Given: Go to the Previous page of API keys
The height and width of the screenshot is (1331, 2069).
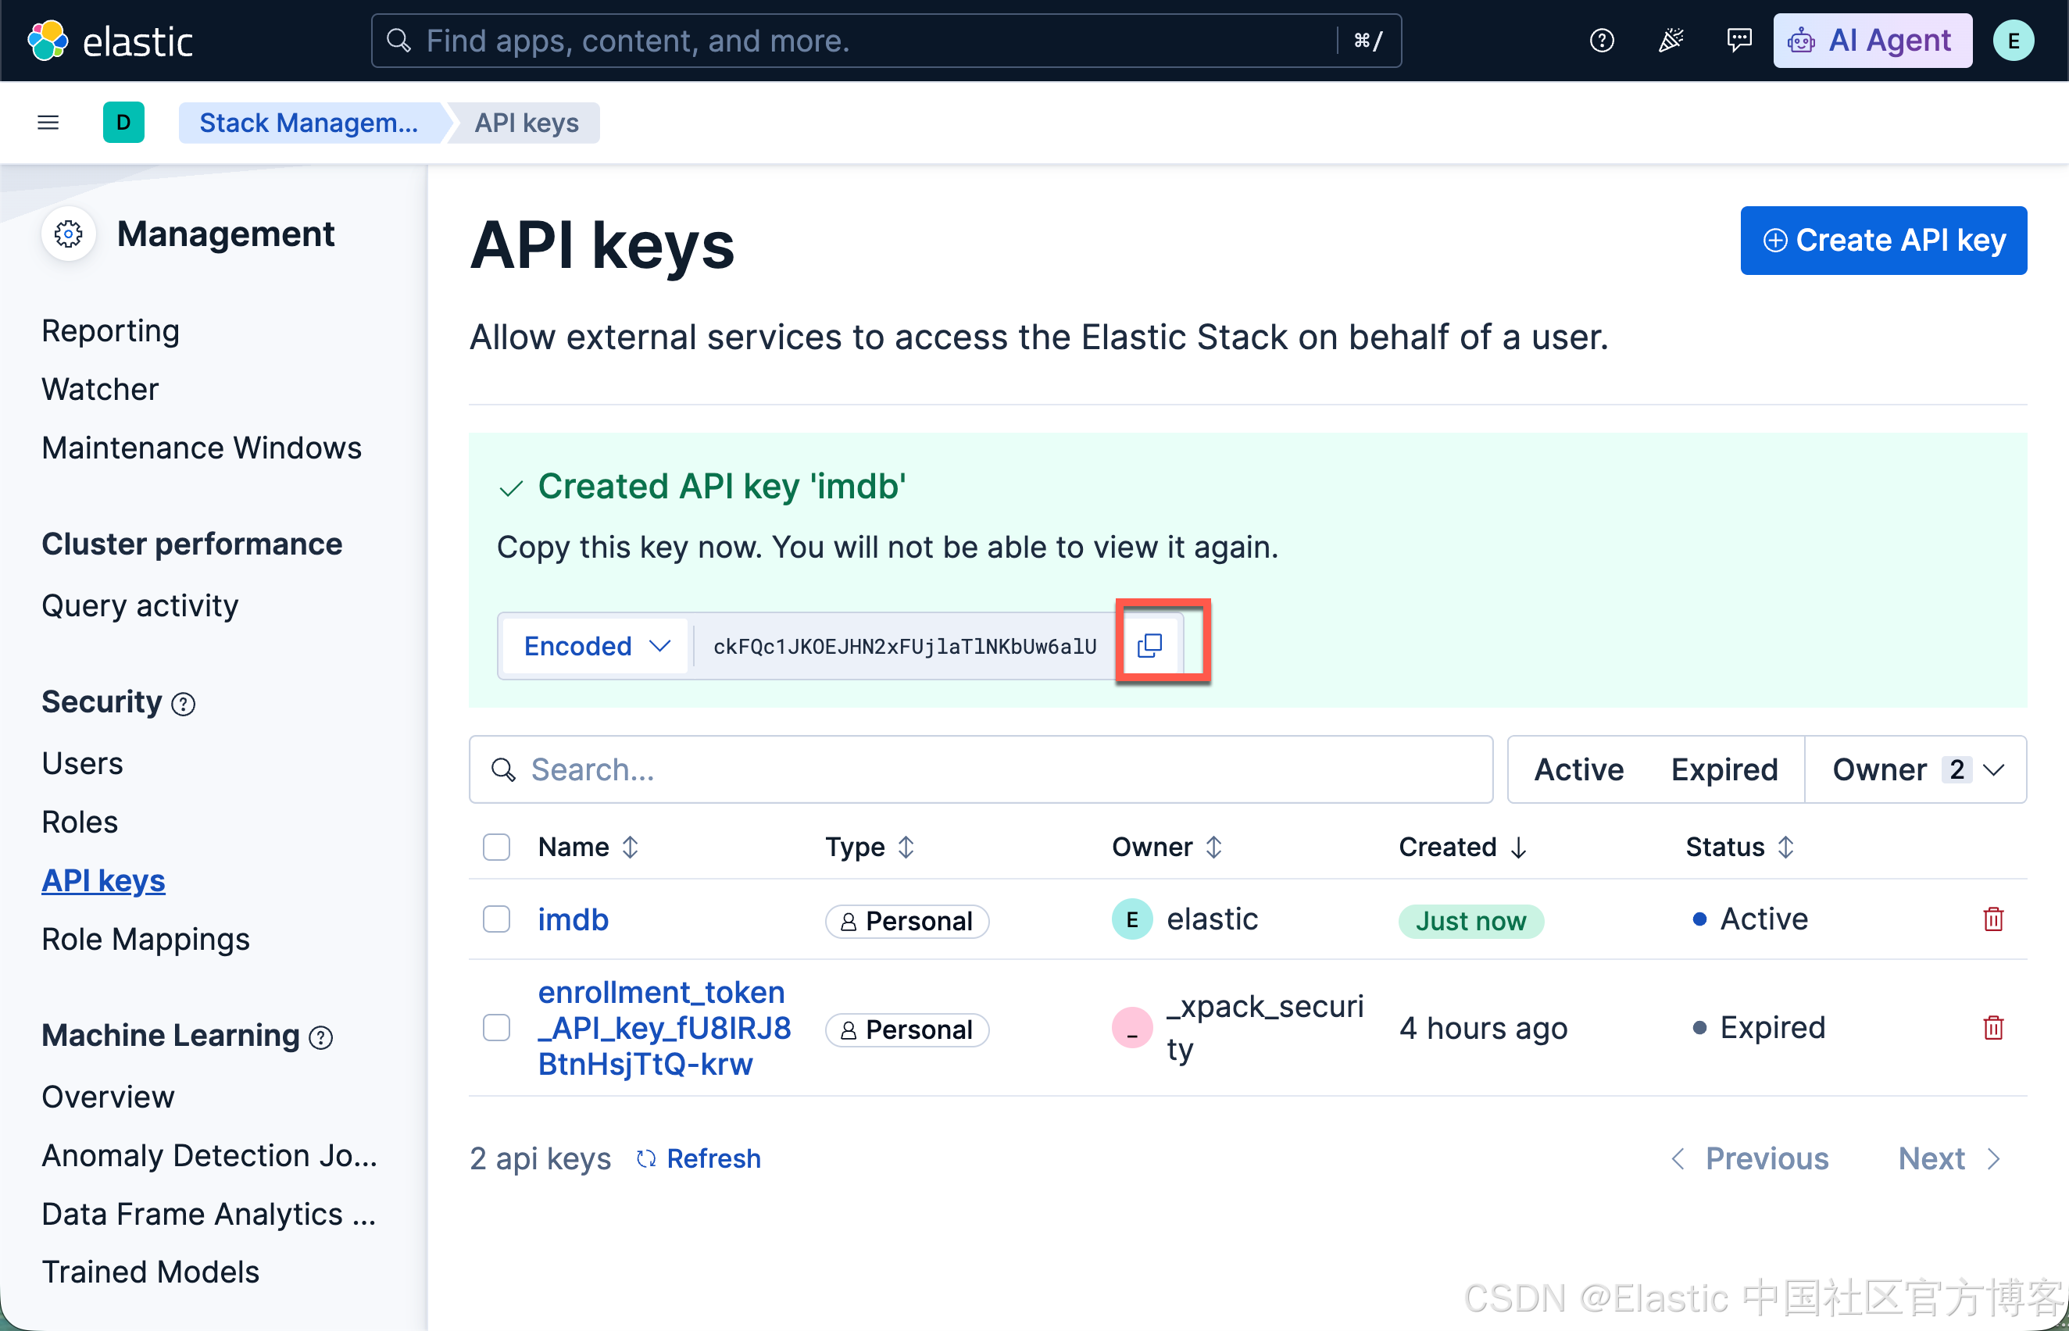Looking at the screenshot, I should pos(1751,1159).
